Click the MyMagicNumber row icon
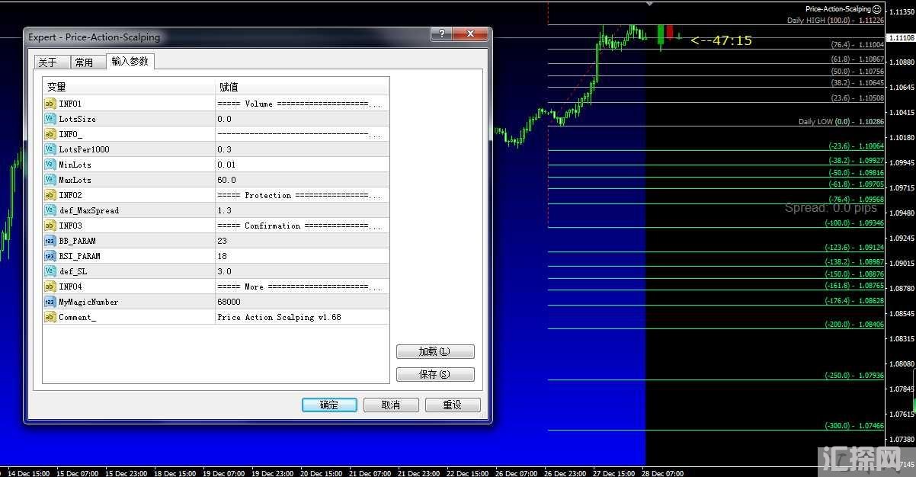The width and height of the screenshot is (916, 477). point(50,302)
